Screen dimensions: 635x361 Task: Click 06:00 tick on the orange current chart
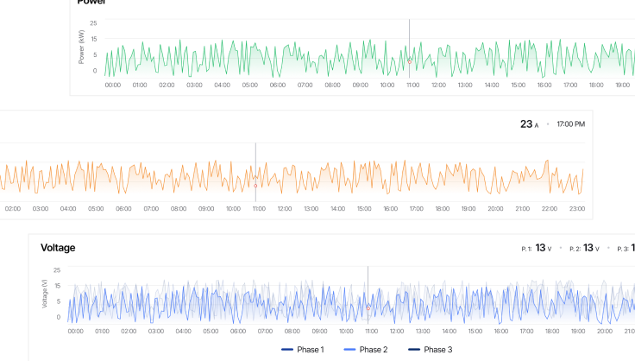tap(123, 208)
